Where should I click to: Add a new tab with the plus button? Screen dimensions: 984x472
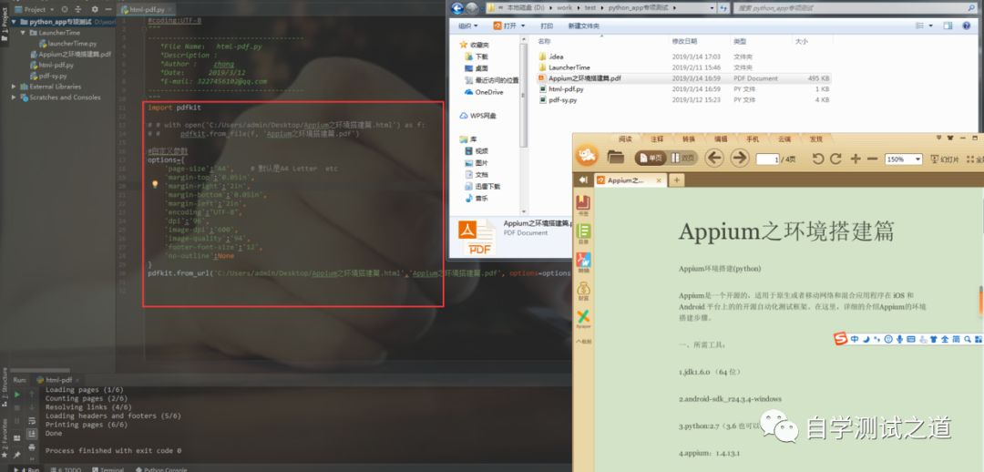tap(676, 180)
